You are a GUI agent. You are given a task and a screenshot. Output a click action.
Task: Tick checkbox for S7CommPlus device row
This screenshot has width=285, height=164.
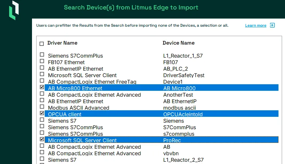(x=42, y=126)
